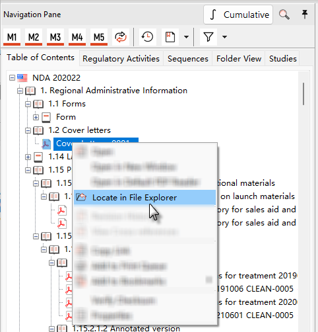Open the Folder View tab
This screenshot has width=318, height=332.
pyautogui.click(x=239, y=59)
